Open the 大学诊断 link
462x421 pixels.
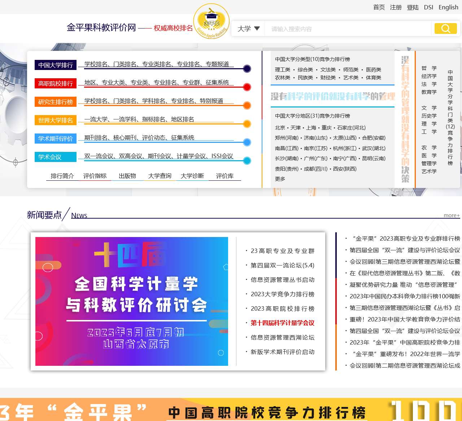192,176
